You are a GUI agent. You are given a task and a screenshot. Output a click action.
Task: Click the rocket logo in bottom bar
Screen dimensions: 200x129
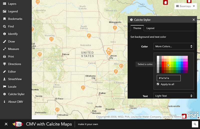coord(18,124)
